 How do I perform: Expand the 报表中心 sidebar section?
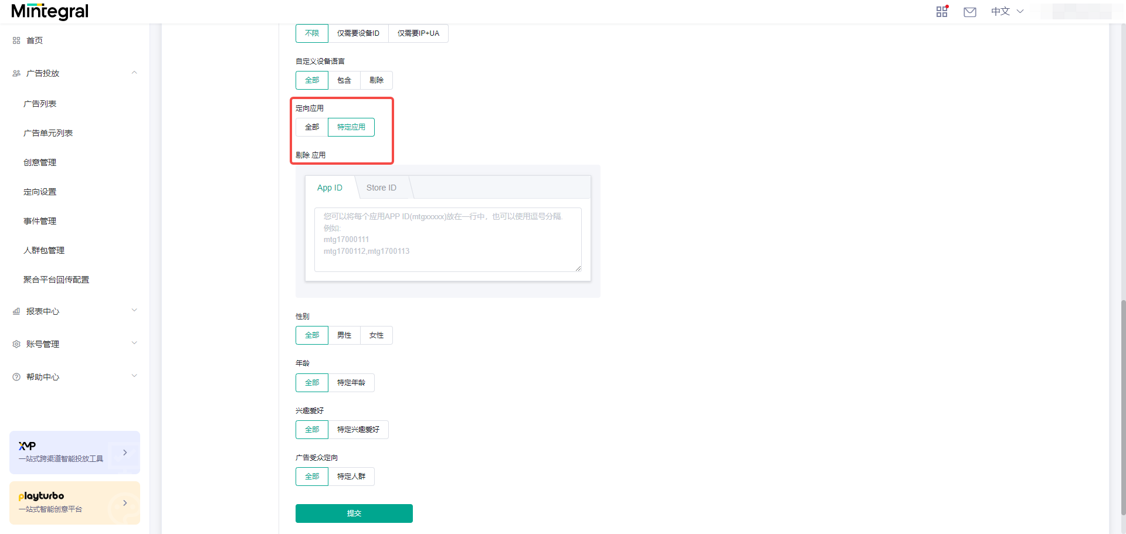(x=134, y=310)
